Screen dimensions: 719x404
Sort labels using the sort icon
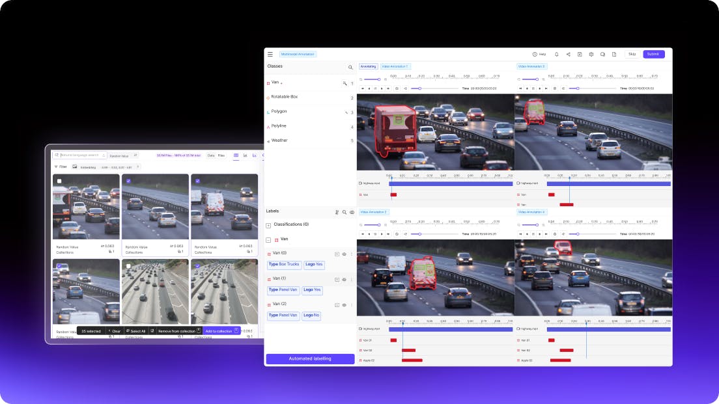pos(337,212)
